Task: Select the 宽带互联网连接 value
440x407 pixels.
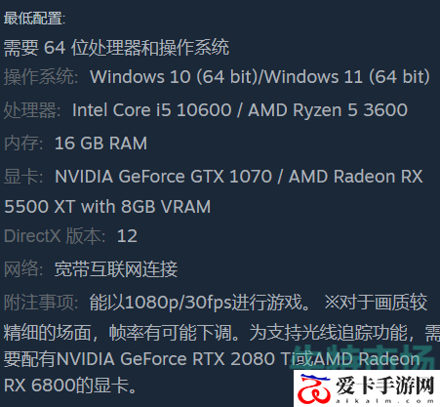Action: pyautogui.click(x=116, y=269)
